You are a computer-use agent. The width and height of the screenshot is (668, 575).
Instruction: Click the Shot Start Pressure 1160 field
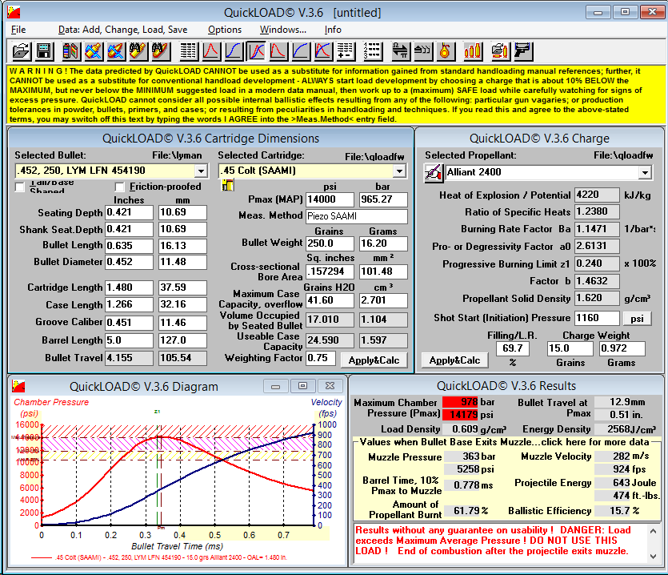click(x=597, y=318)
